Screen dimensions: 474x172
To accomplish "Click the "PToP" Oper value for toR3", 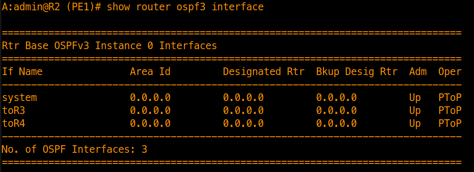I will pyautogui.click(x=450, y=111).
